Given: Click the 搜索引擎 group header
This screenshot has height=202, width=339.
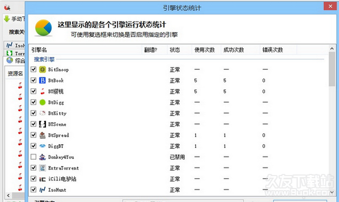Looking at the screenshot, I should pos(44,59).
